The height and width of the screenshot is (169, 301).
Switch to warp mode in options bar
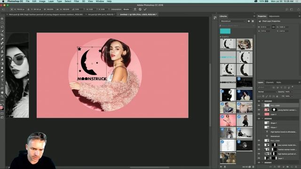135,9
